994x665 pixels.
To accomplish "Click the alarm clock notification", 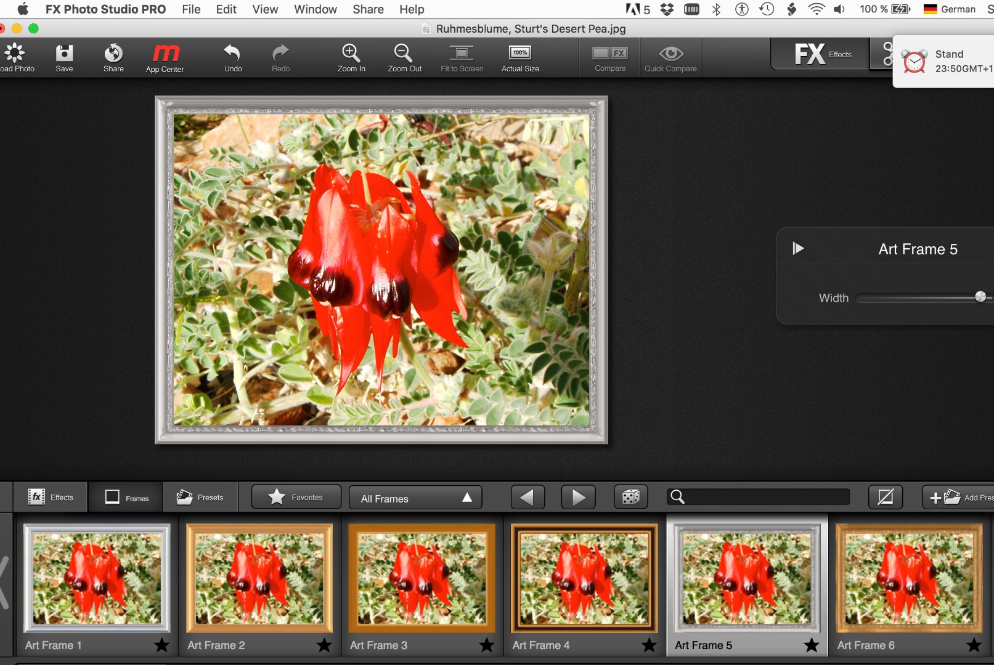I will tap(943, 62).
